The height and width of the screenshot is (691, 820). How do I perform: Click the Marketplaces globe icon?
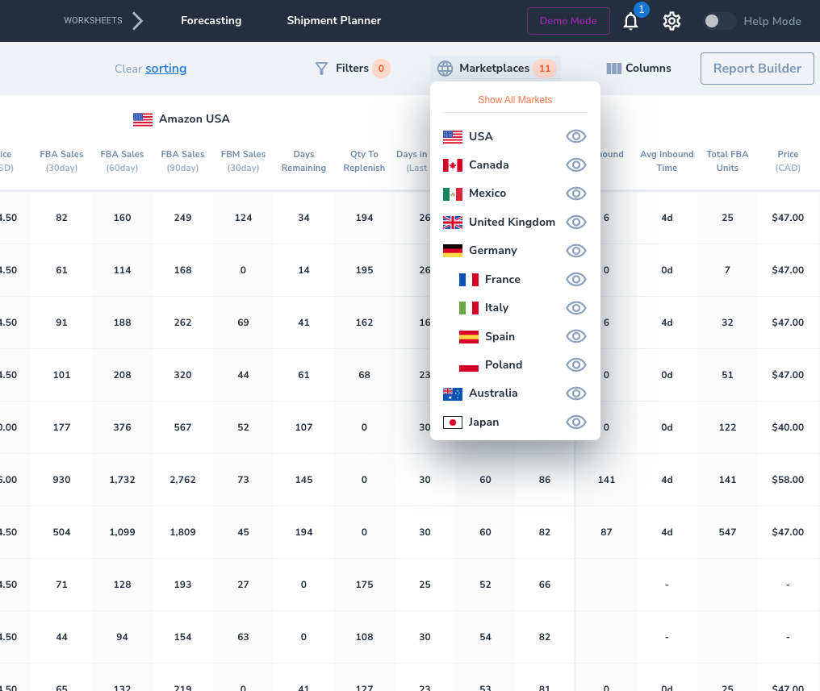click(x=445, y=69)
